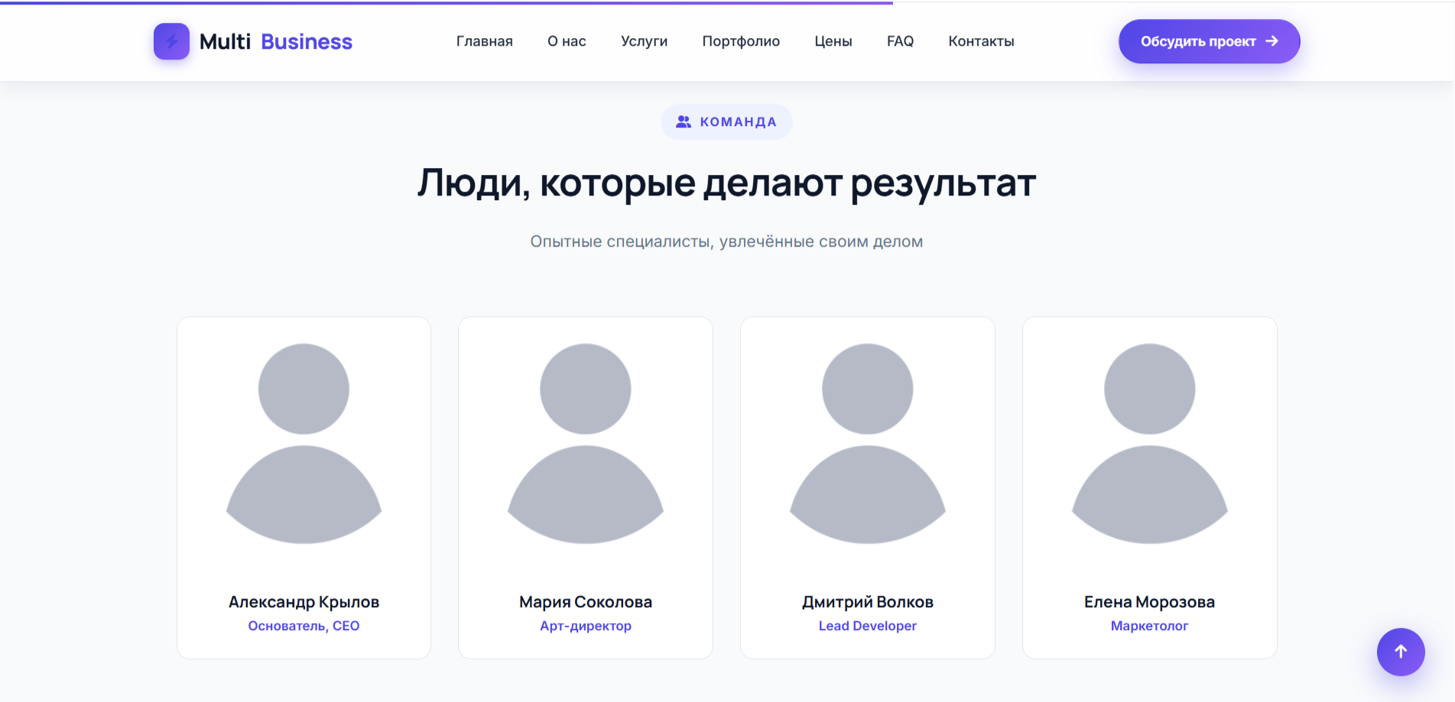Click the scroll-to-top arrow button

click(x=1401, y=652)
